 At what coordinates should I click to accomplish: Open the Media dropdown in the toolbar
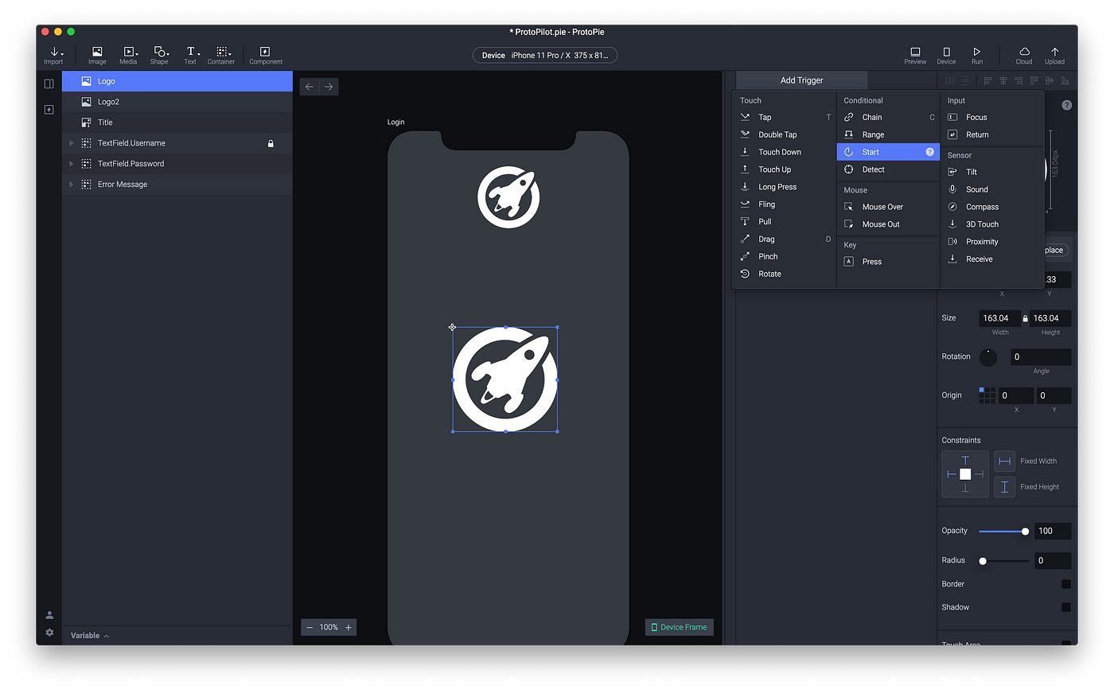click(x=128, y=55)
